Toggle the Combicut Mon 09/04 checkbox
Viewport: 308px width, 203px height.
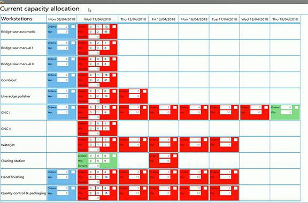tap(73, 75)
